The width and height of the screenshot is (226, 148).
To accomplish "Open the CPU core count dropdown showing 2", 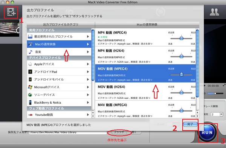I will click(x=217, y=114).
